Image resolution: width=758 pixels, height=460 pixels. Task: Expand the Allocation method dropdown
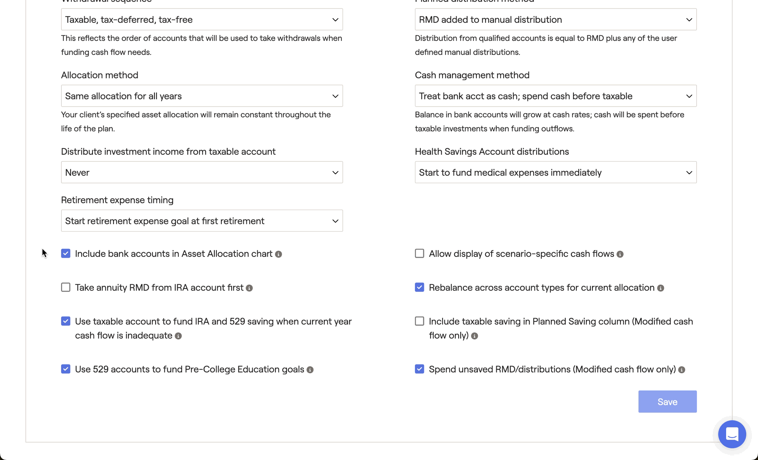click(x=202, y=96)
